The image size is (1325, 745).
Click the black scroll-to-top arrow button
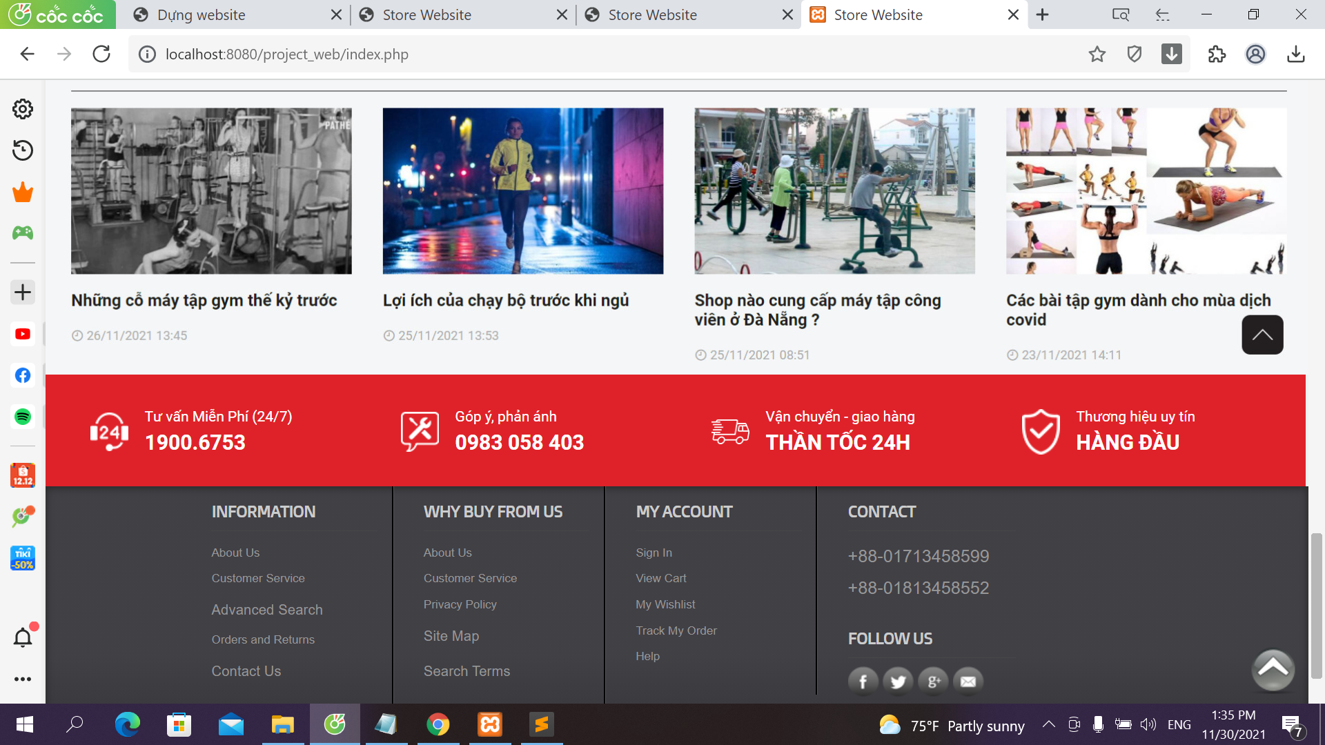tap(1262, 335)
